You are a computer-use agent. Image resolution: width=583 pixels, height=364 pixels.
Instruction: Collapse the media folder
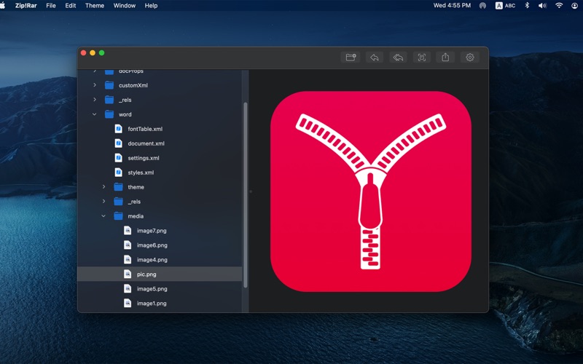(103, 215)
